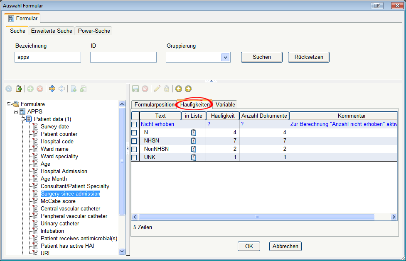Click the form icon beside McCabe score

35,201
